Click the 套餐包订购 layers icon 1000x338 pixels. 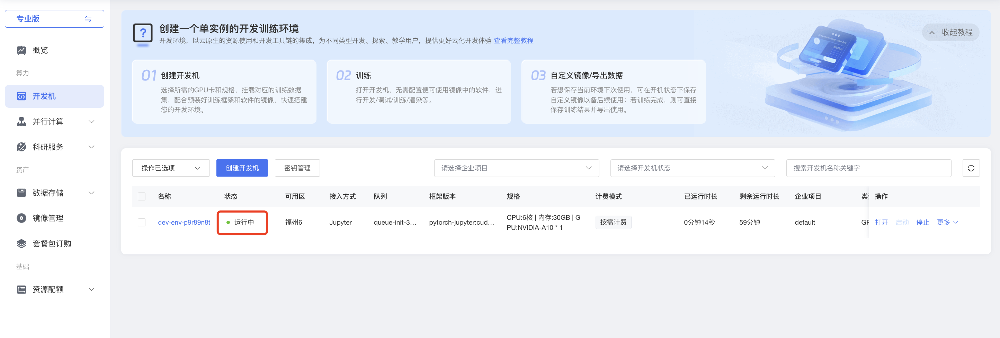point(21,243)
